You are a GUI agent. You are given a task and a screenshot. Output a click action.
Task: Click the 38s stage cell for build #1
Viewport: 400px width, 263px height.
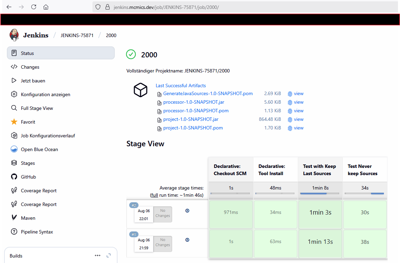(365, 244)
